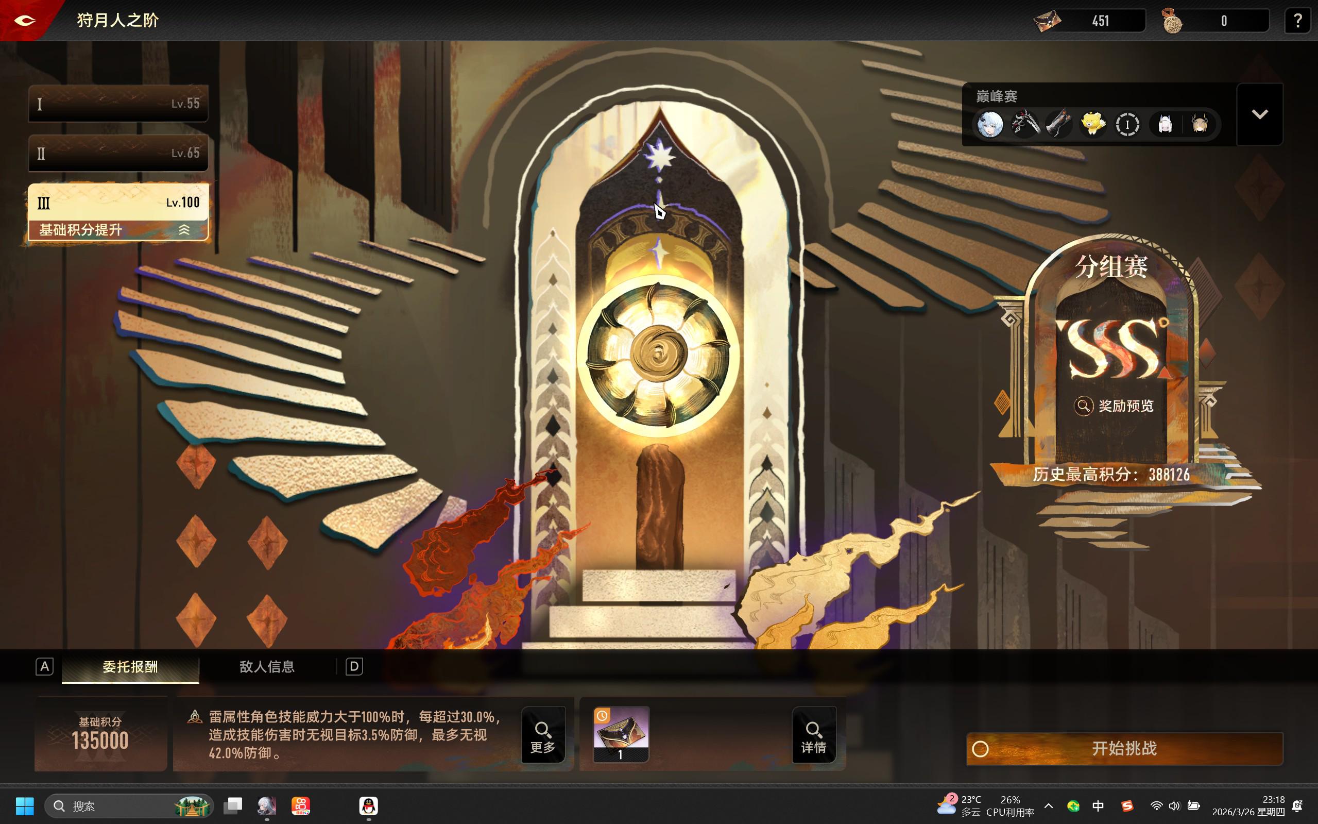Screen dimensions: 1318x824
Task: Click the yellow bear pet icon
Action: coord(1093,124)
